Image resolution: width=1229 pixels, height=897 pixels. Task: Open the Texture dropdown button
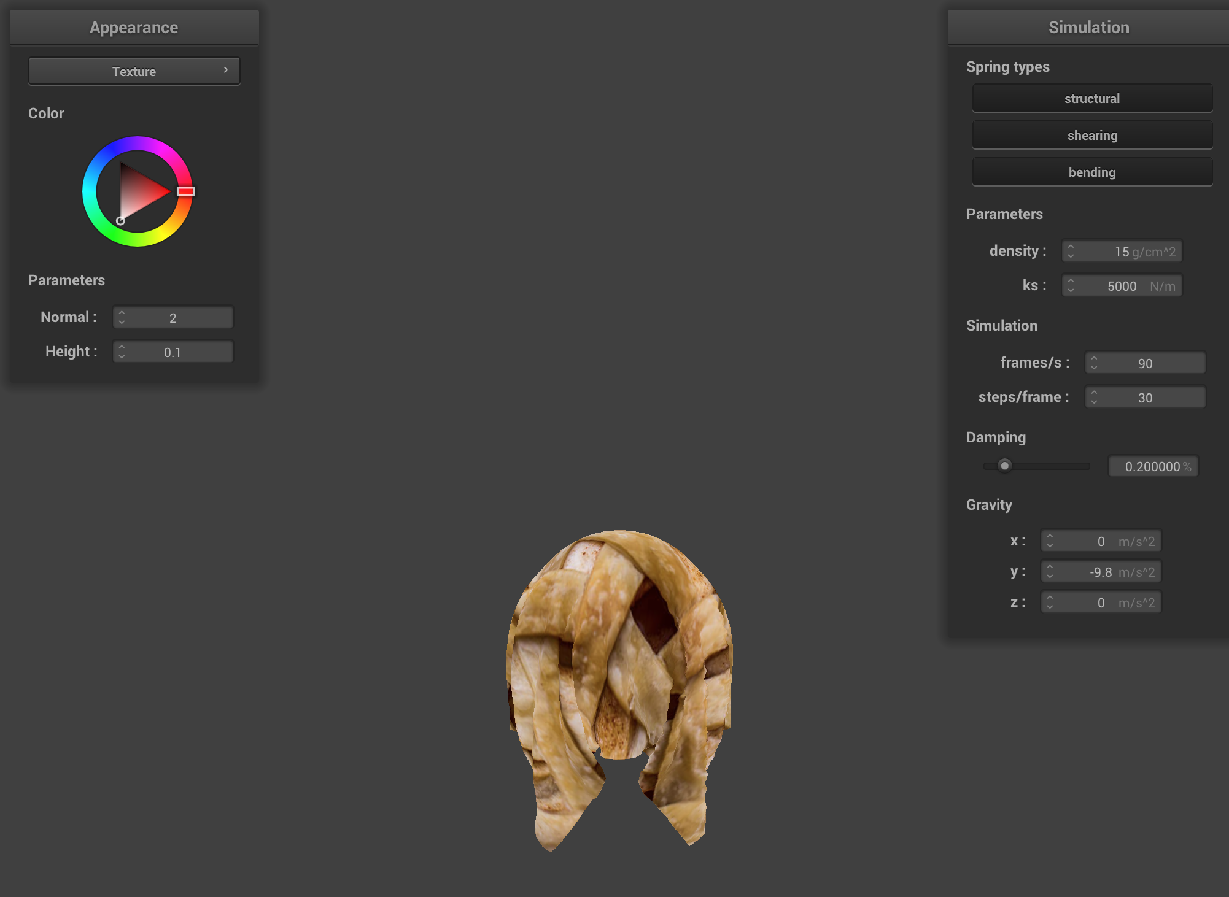[134, 71]
